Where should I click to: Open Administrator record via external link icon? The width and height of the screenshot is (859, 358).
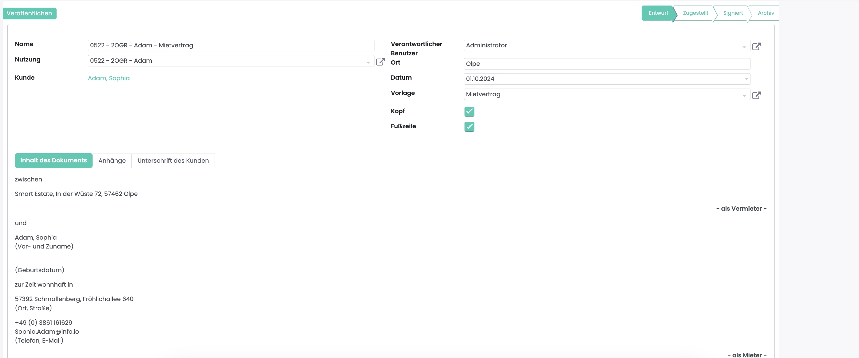pyautogui.click(x=756, y=46)
